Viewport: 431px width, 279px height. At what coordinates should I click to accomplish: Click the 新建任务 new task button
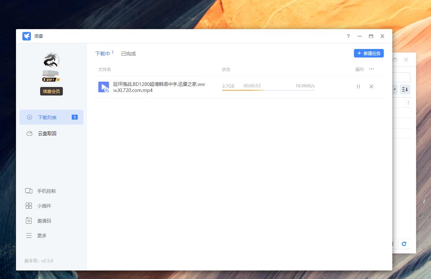click(369, 53)
